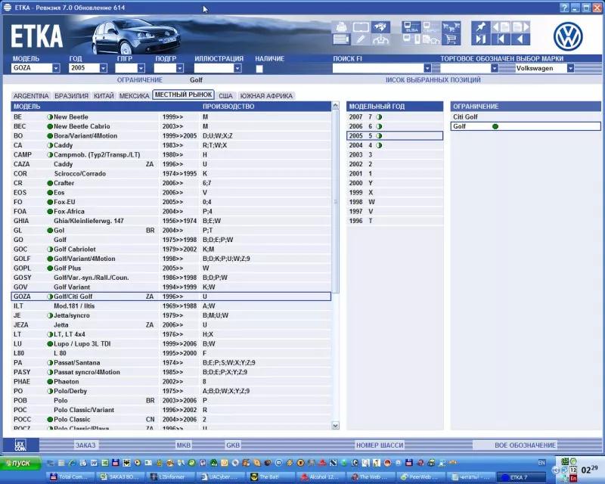605x484 pixels.
Task: Switch to the БРАЗИЛИЯ tab
Action: tap(71, 96)
